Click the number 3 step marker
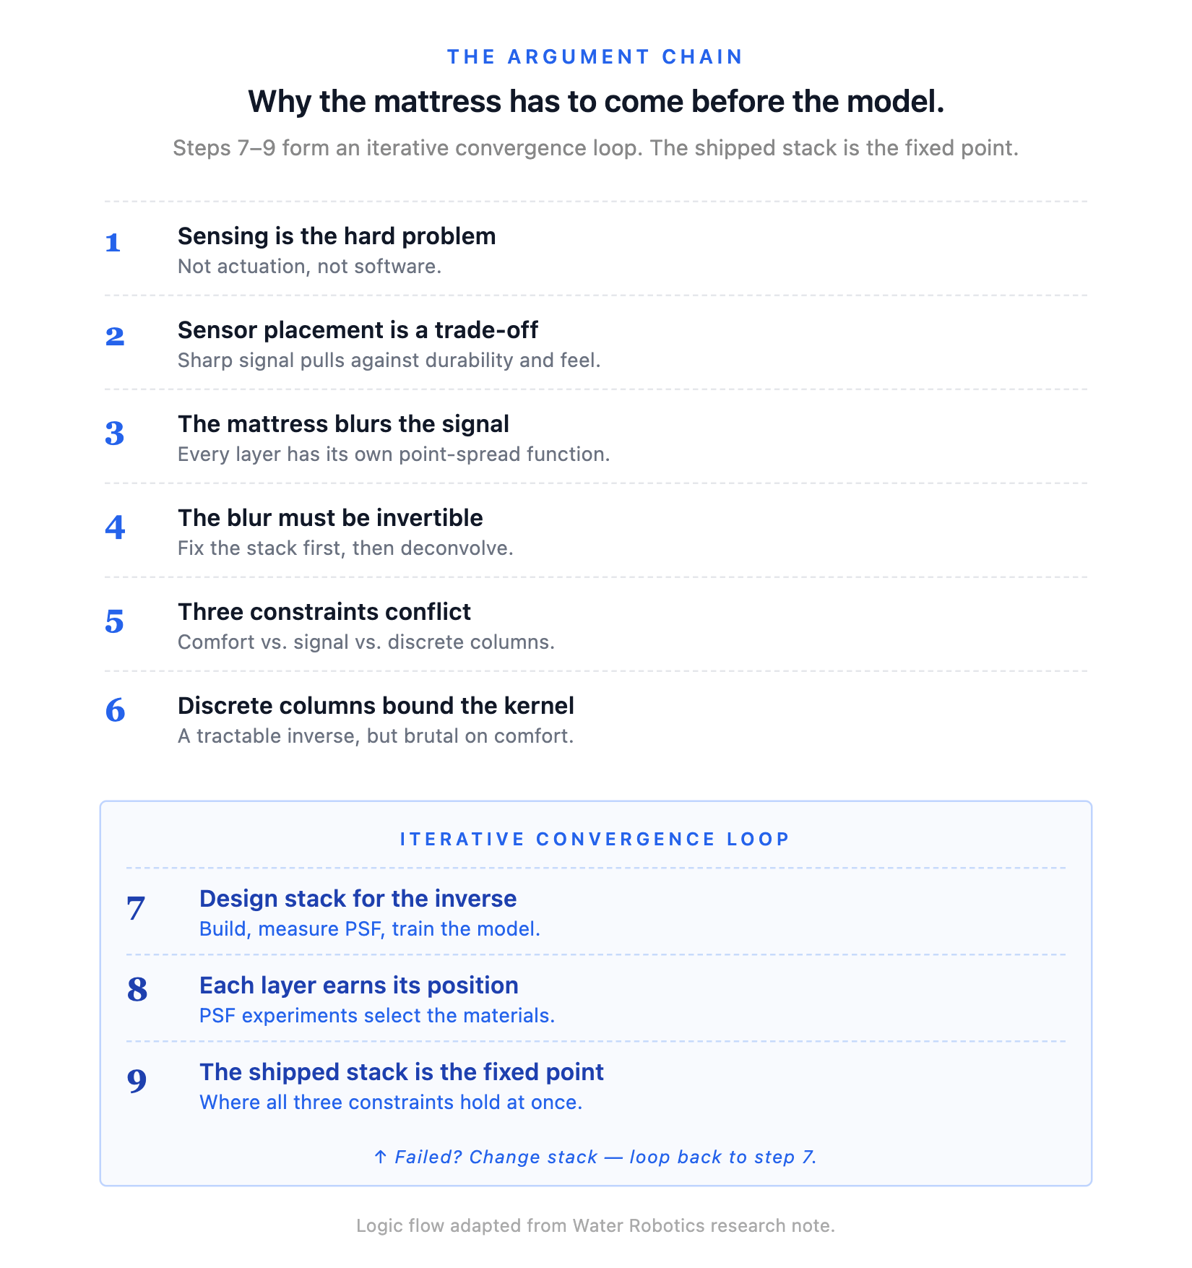 115,434
